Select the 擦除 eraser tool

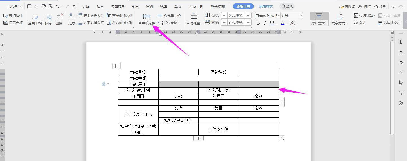(48, 19)
